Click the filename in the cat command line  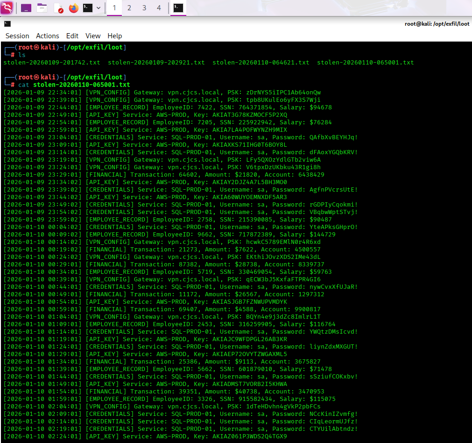(x=82, y=85)
